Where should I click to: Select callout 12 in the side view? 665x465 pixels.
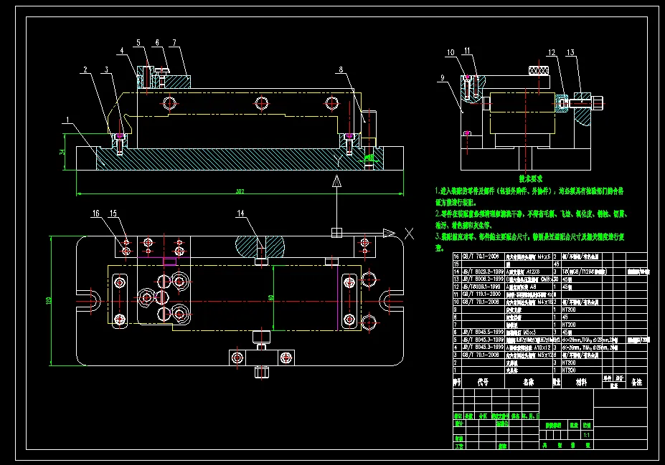coord(552,52)
